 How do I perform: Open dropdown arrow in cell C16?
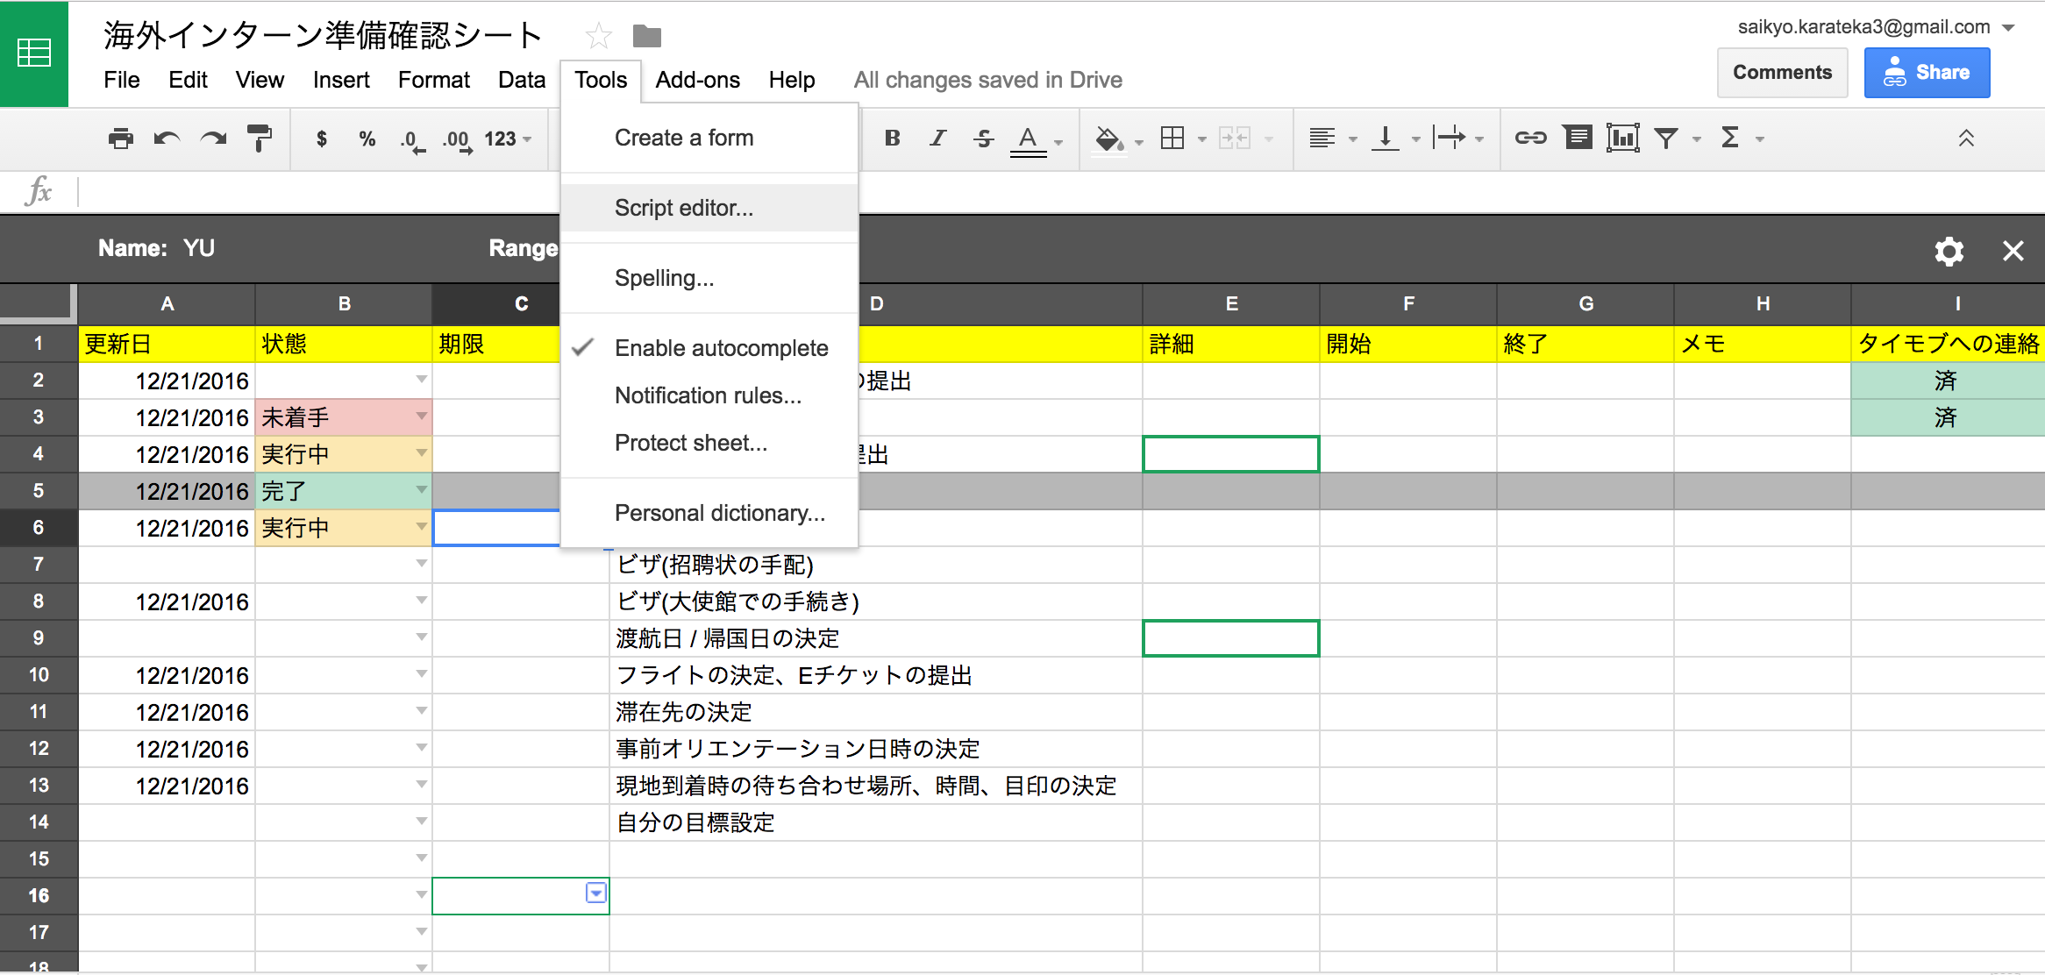point(596,893)
